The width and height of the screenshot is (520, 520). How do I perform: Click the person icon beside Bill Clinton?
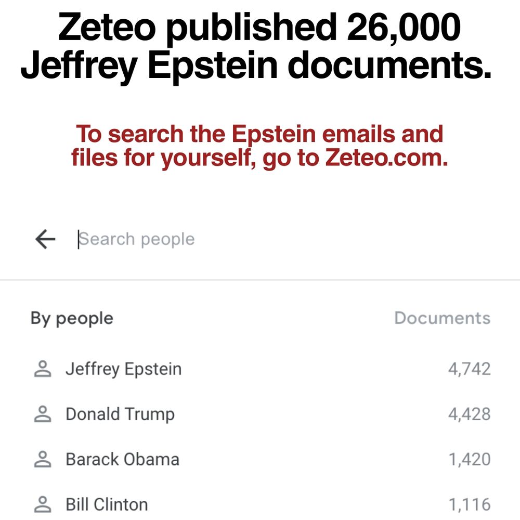[x=43, y=504]
